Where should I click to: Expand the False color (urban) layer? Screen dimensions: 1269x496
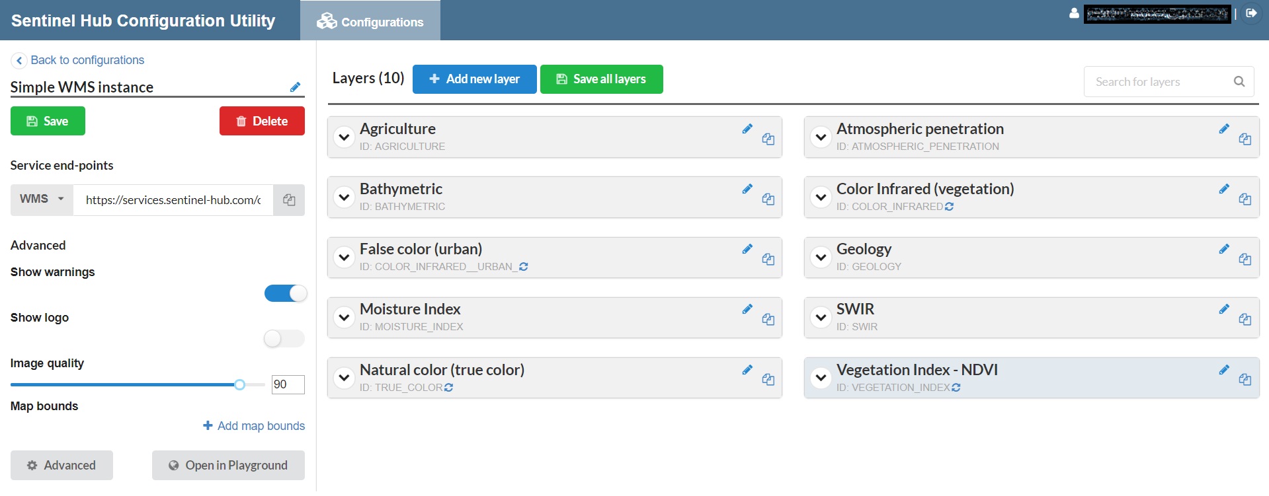(344, 257)
